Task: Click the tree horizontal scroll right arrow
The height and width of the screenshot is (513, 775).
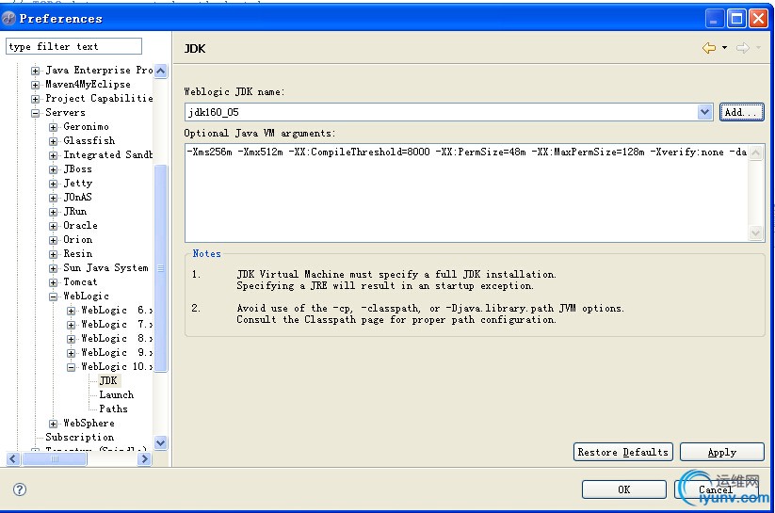Action: pos(144,459)
